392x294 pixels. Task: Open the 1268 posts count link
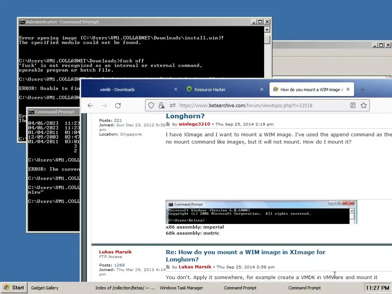click(x=119, y=265)
